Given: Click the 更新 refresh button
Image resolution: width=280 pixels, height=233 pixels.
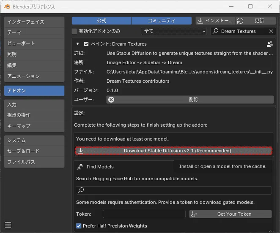Looking at the screenshot, I should coord(256,21).
